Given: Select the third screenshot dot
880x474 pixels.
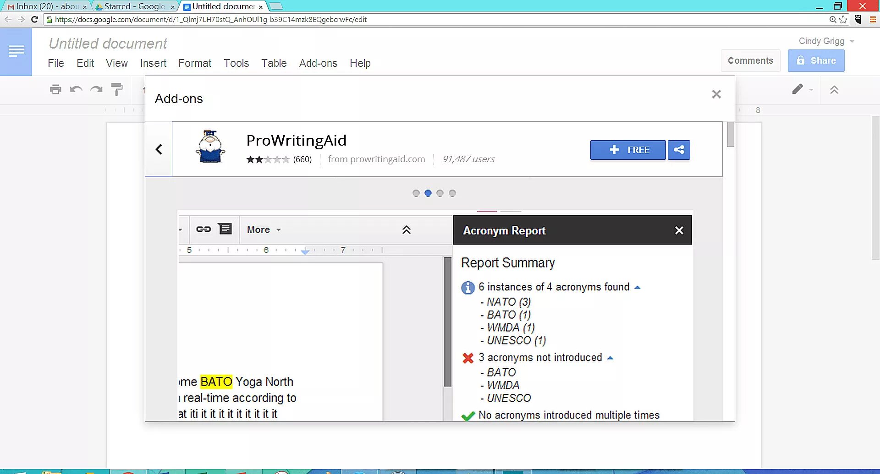Looking at the screenshot, I should click(x=440, y=193).
